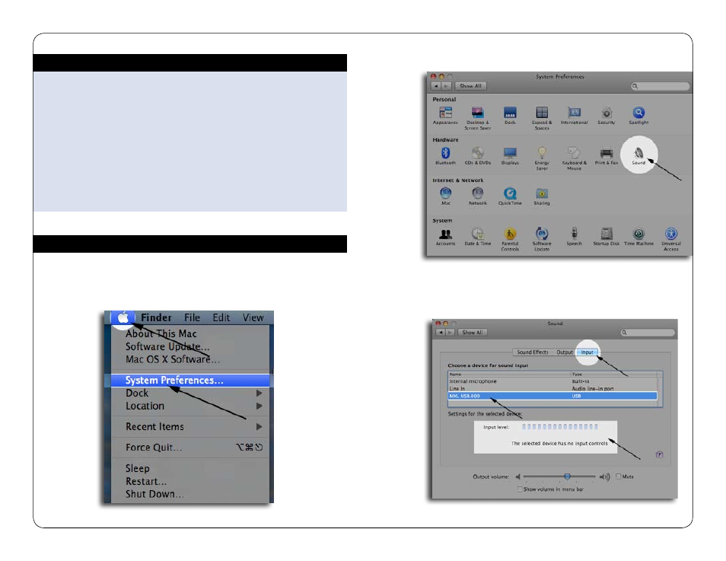Choose Shut Down from Apple menu
Image resolution: width=726 pixels, height=561 pixels.
pos(190,494)
